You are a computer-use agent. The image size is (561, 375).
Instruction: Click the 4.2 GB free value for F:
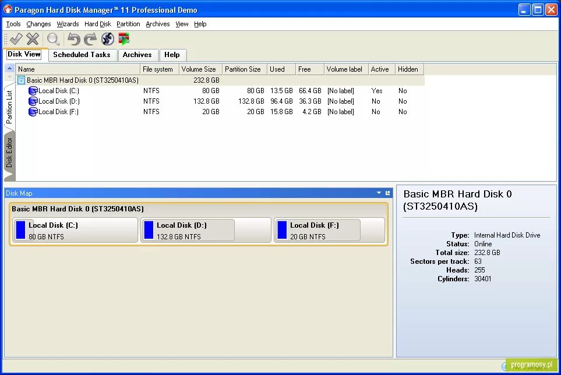(312, 112)
